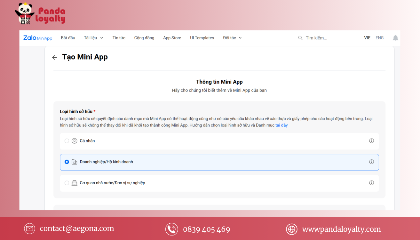Image resolution: width=420 pixels, height=240 pixels.
Task: Choose Cơ quan nhà nước/Đơn vị sự nghiệp
Action: 67,183
